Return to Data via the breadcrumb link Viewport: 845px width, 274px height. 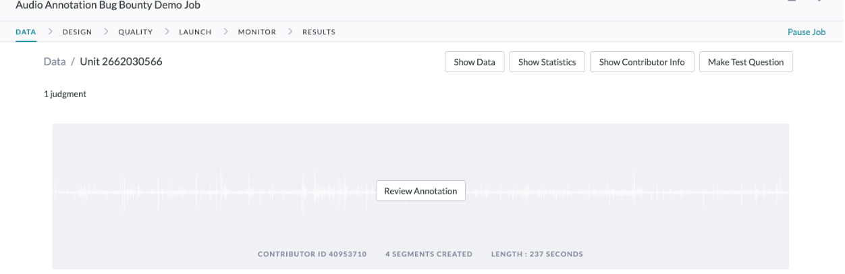pyautogui.click(x=55, y=61)
